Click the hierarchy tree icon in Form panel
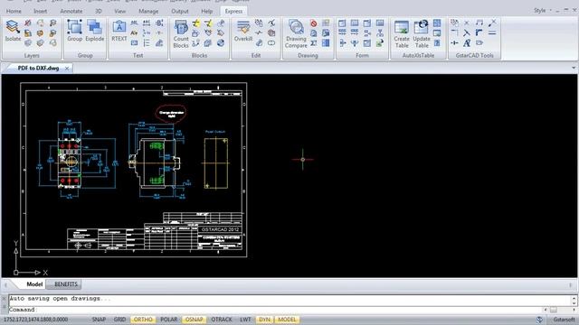Viewport: 579px width, 325px height. click(380, 33)
